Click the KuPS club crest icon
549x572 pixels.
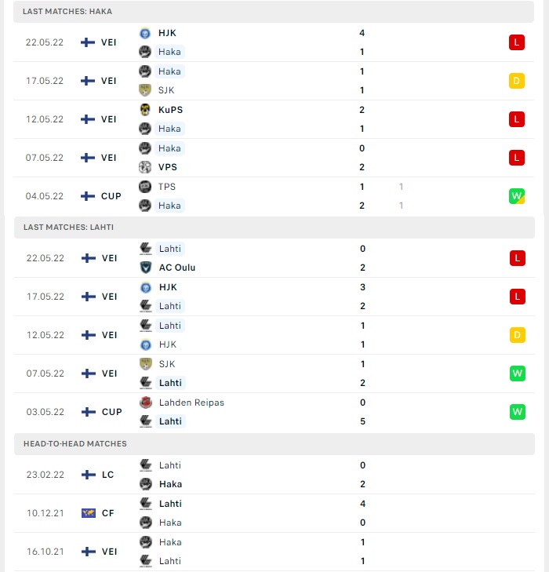tap(145, 110)
